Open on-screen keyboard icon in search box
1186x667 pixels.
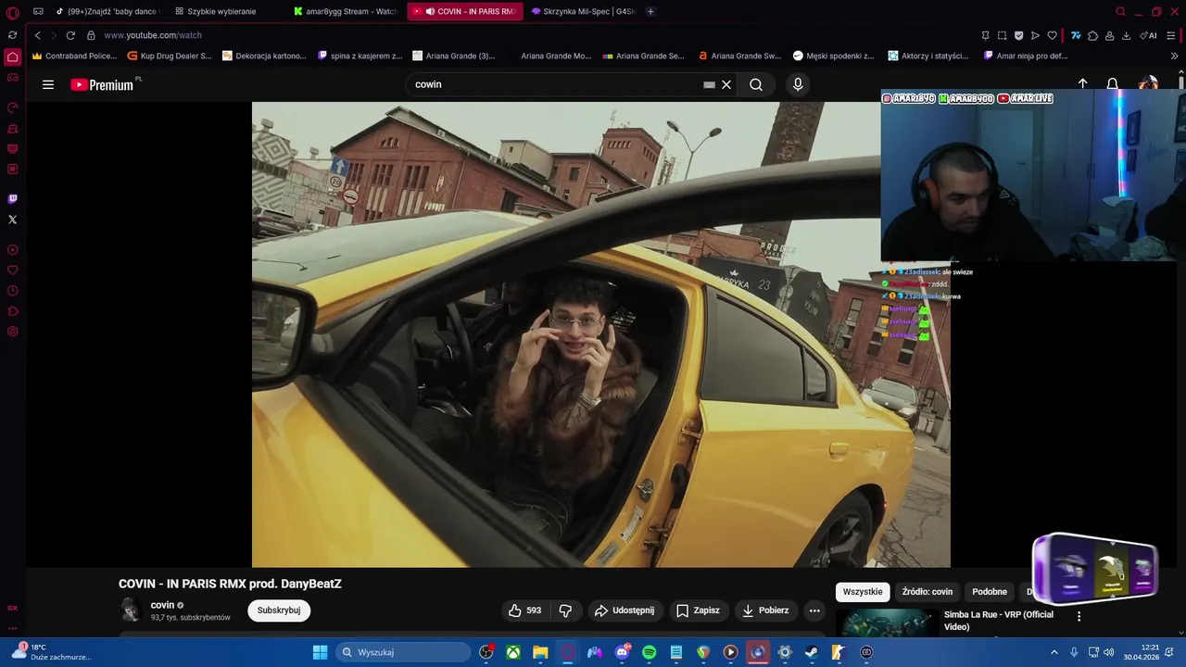709,84
